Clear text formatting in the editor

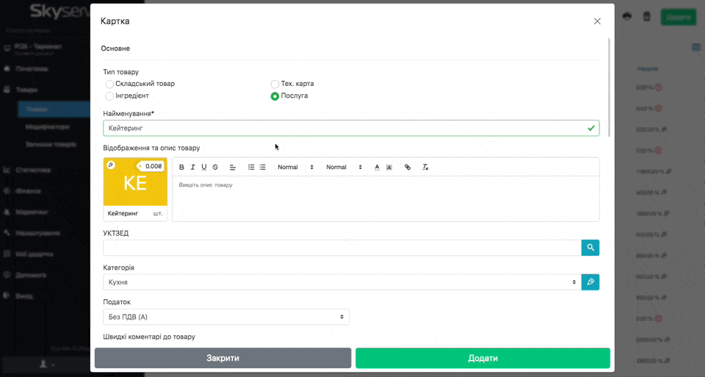click(425, 168)
